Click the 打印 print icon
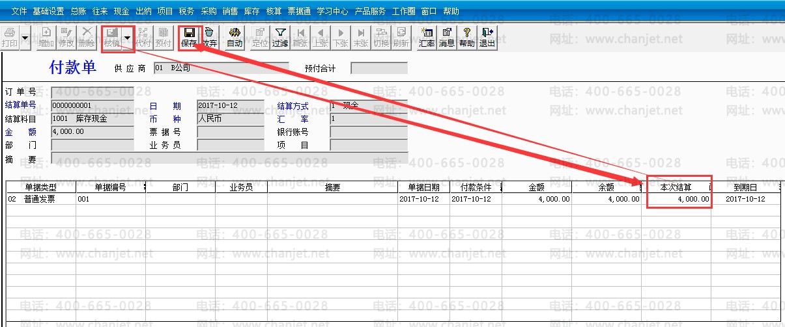Viewport: 785px width, 327px height. click(9, 37)
